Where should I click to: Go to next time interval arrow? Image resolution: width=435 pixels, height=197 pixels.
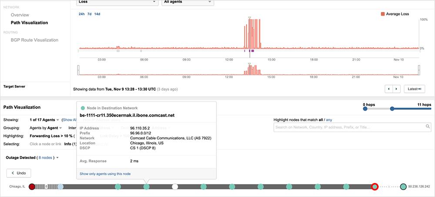click(x=396, y=89)
